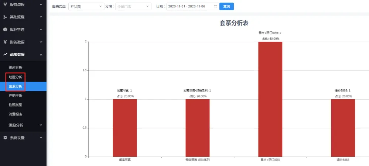Open 渠道分析 in the sidebar
The width and height of the screenshot is (369, 166).
(16, 68)
